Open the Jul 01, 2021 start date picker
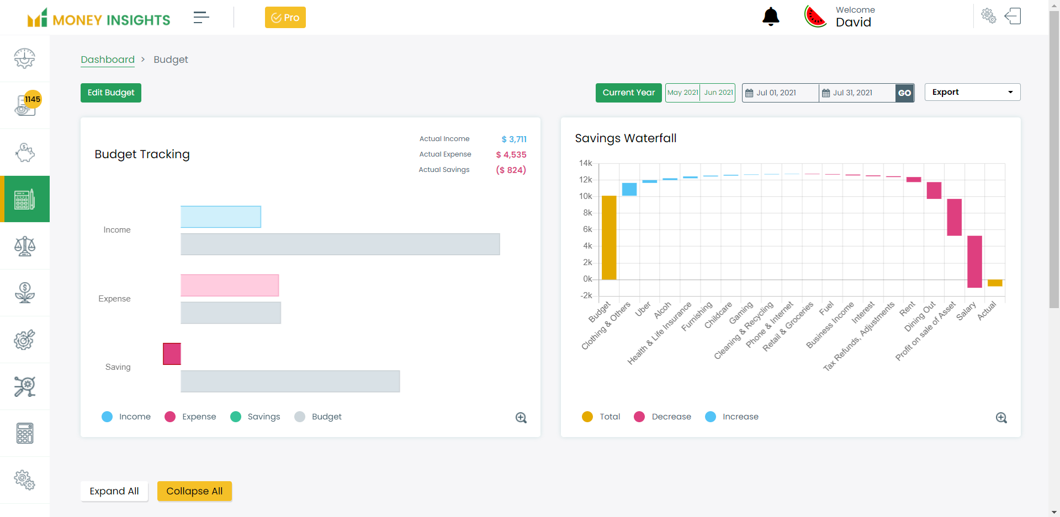This screenshot has width=1060, height=517. coord(780,93)
